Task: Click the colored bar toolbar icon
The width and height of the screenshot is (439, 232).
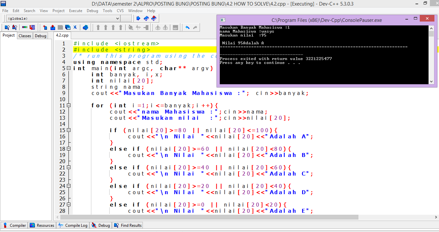Action: pyautogui.click(x=25, y=27)
